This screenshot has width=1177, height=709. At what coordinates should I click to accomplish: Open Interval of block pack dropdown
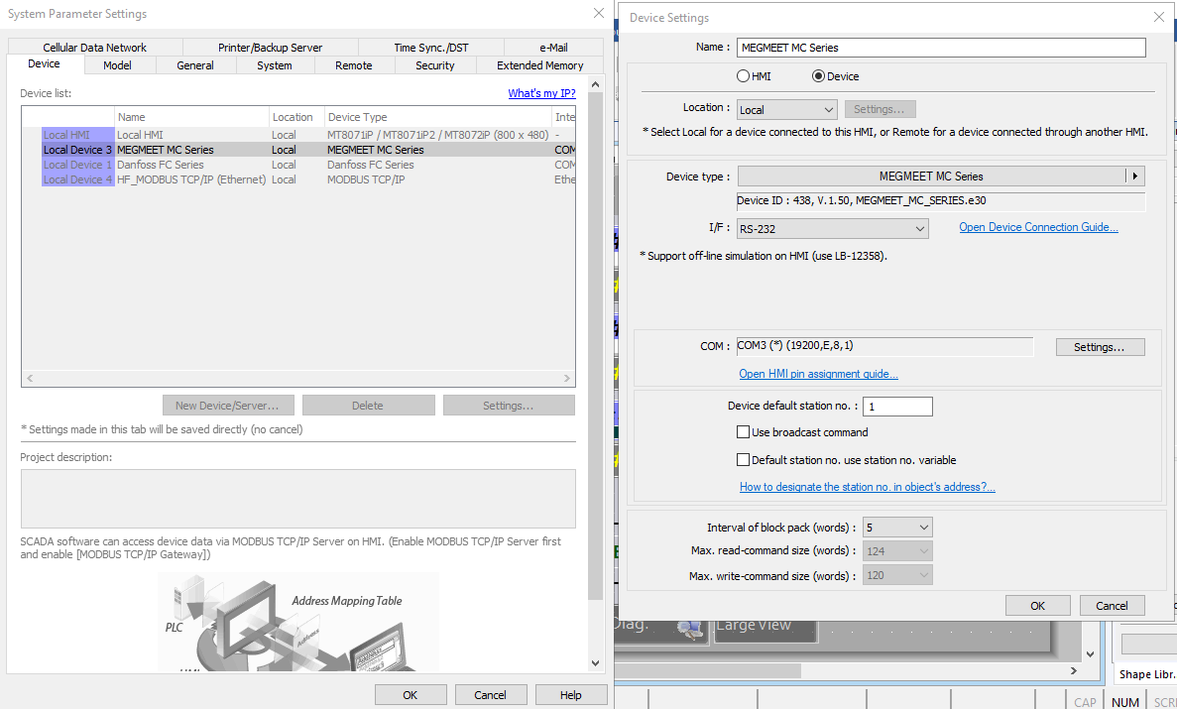[897, 528]
